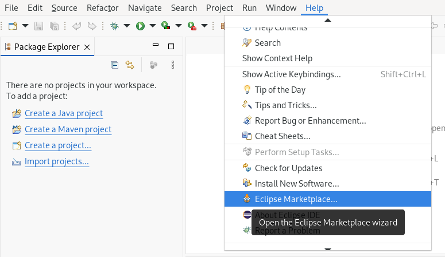The image size is (445, 257).
Task: Click the Redo arrow icon
Action: pos(92,26)
